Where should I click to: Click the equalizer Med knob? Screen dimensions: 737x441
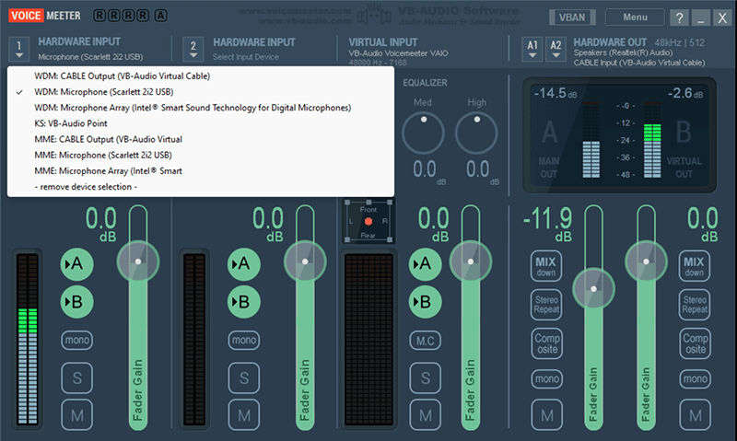[423, 133]
